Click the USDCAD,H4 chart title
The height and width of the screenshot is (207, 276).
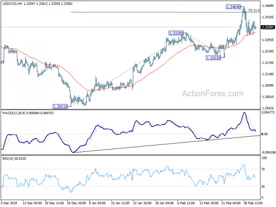point(12,4)
